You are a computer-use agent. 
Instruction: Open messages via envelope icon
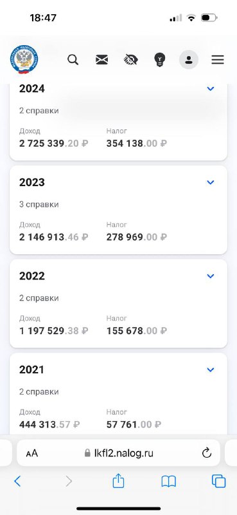click(x=101, y=60)
